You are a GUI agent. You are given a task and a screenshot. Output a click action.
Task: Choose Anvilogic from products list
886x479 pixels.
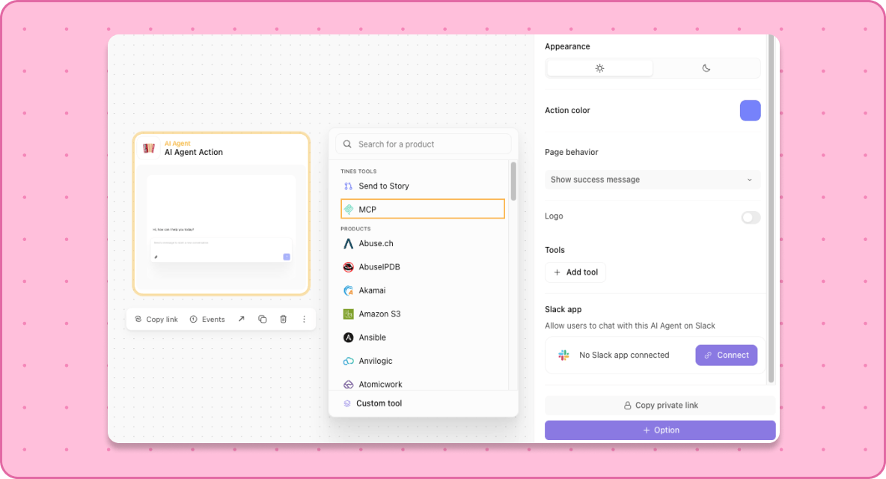(423, 361)
